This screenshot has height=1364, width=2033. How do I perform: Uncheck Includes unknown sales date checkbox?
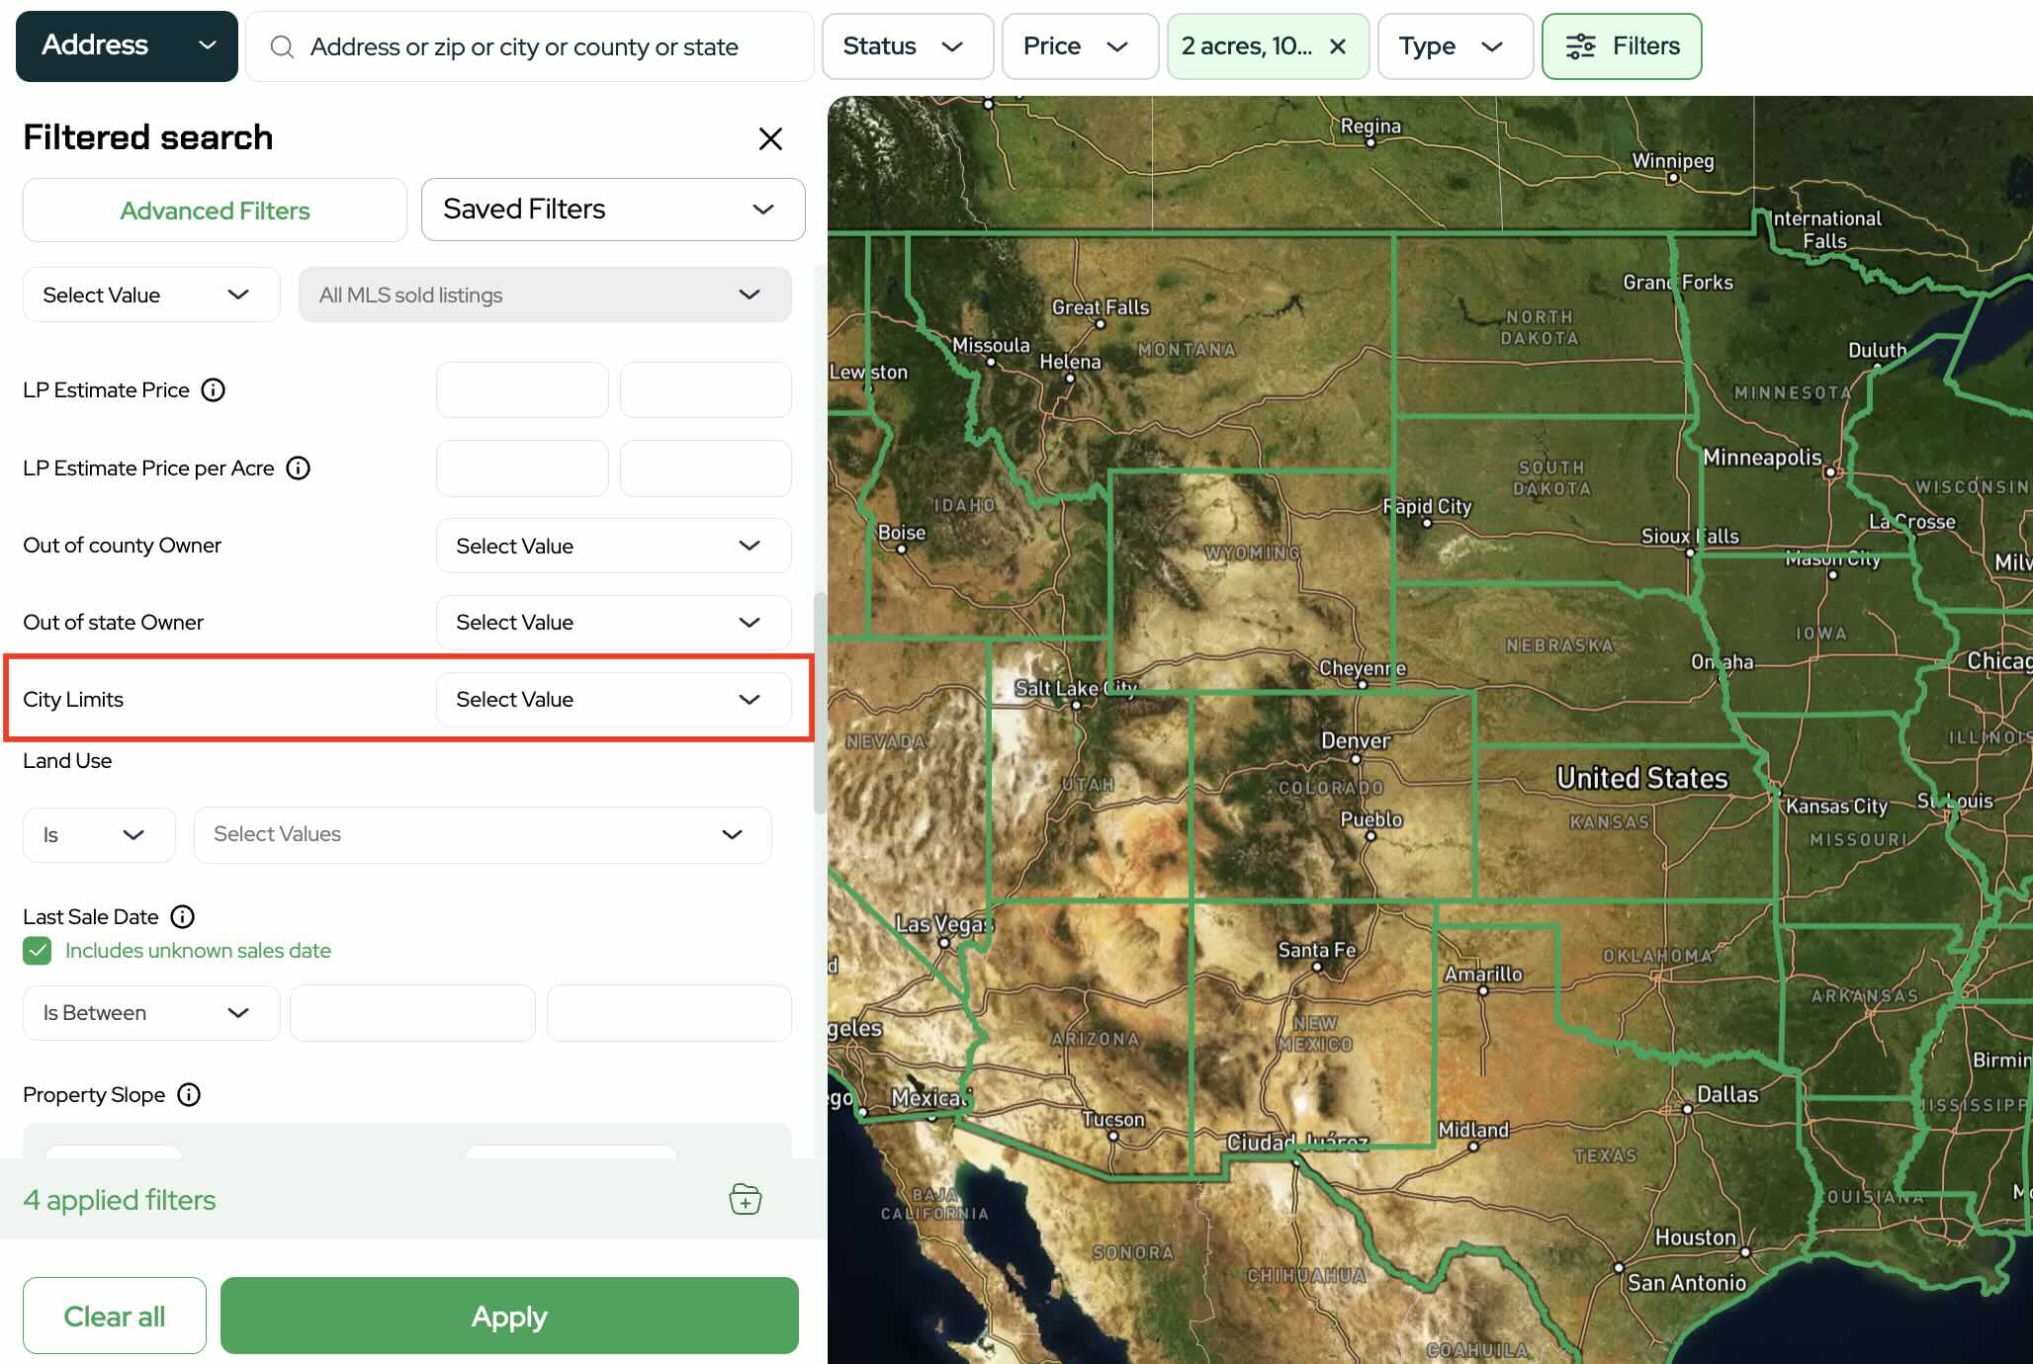[38, 950]
